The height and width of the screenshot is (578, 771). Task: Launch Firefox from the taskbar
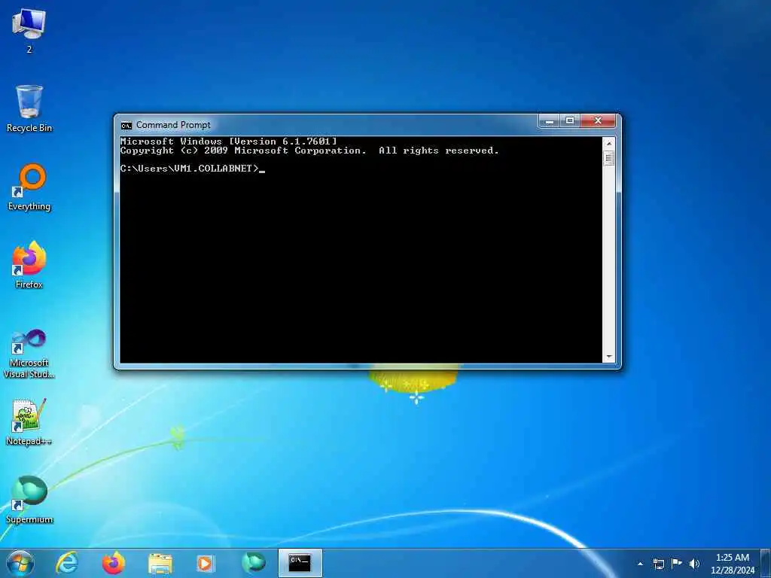tap(113, 563)
